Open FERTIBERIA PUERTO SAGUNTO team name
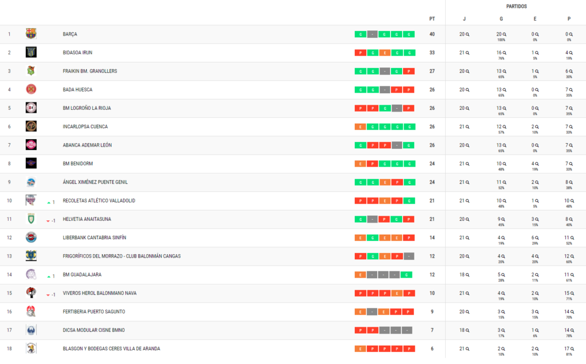Screen dimensions: 586x364 pos(94,312)
